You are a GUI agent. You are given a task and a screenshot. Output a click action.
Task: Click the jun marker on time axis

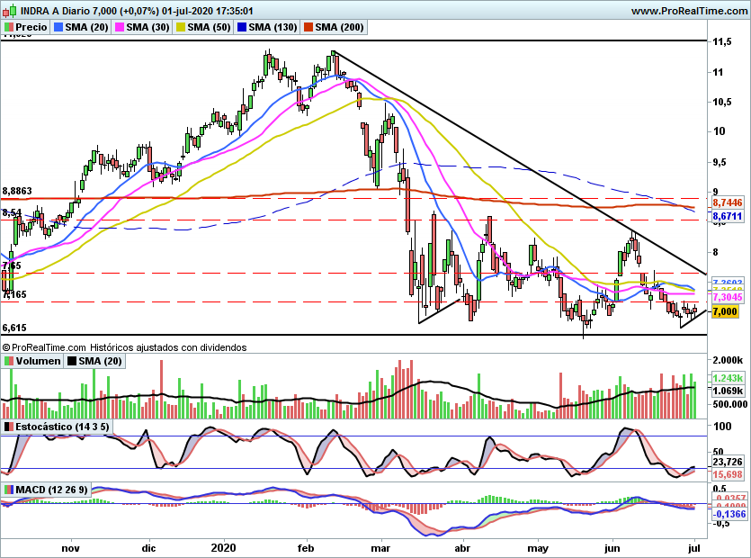click(612, 548)
